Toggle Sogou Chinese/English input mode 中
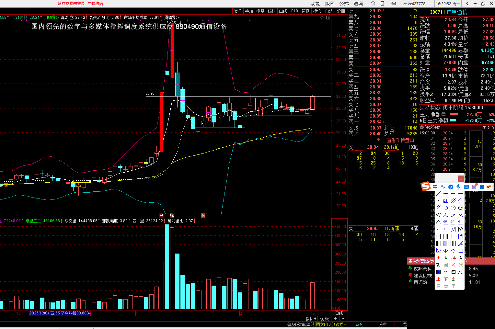The width and height of the screenshot is (495, 329). click(435, 187)
